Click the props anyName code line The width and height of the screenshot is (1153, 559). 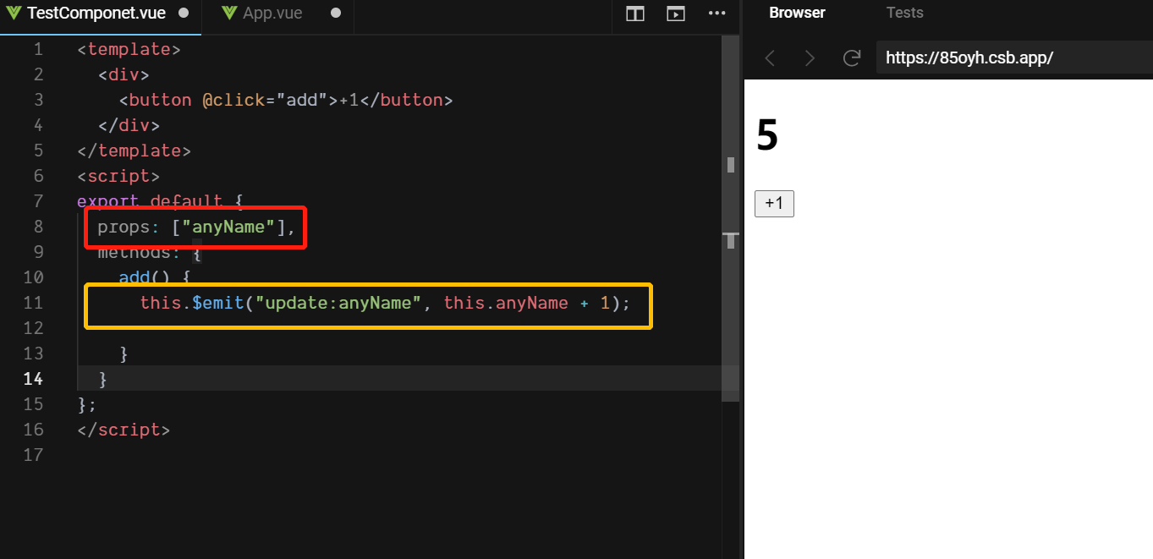tap(196, 227)
